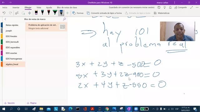
Task: Open notifications bell
Action: coord(170,7)
